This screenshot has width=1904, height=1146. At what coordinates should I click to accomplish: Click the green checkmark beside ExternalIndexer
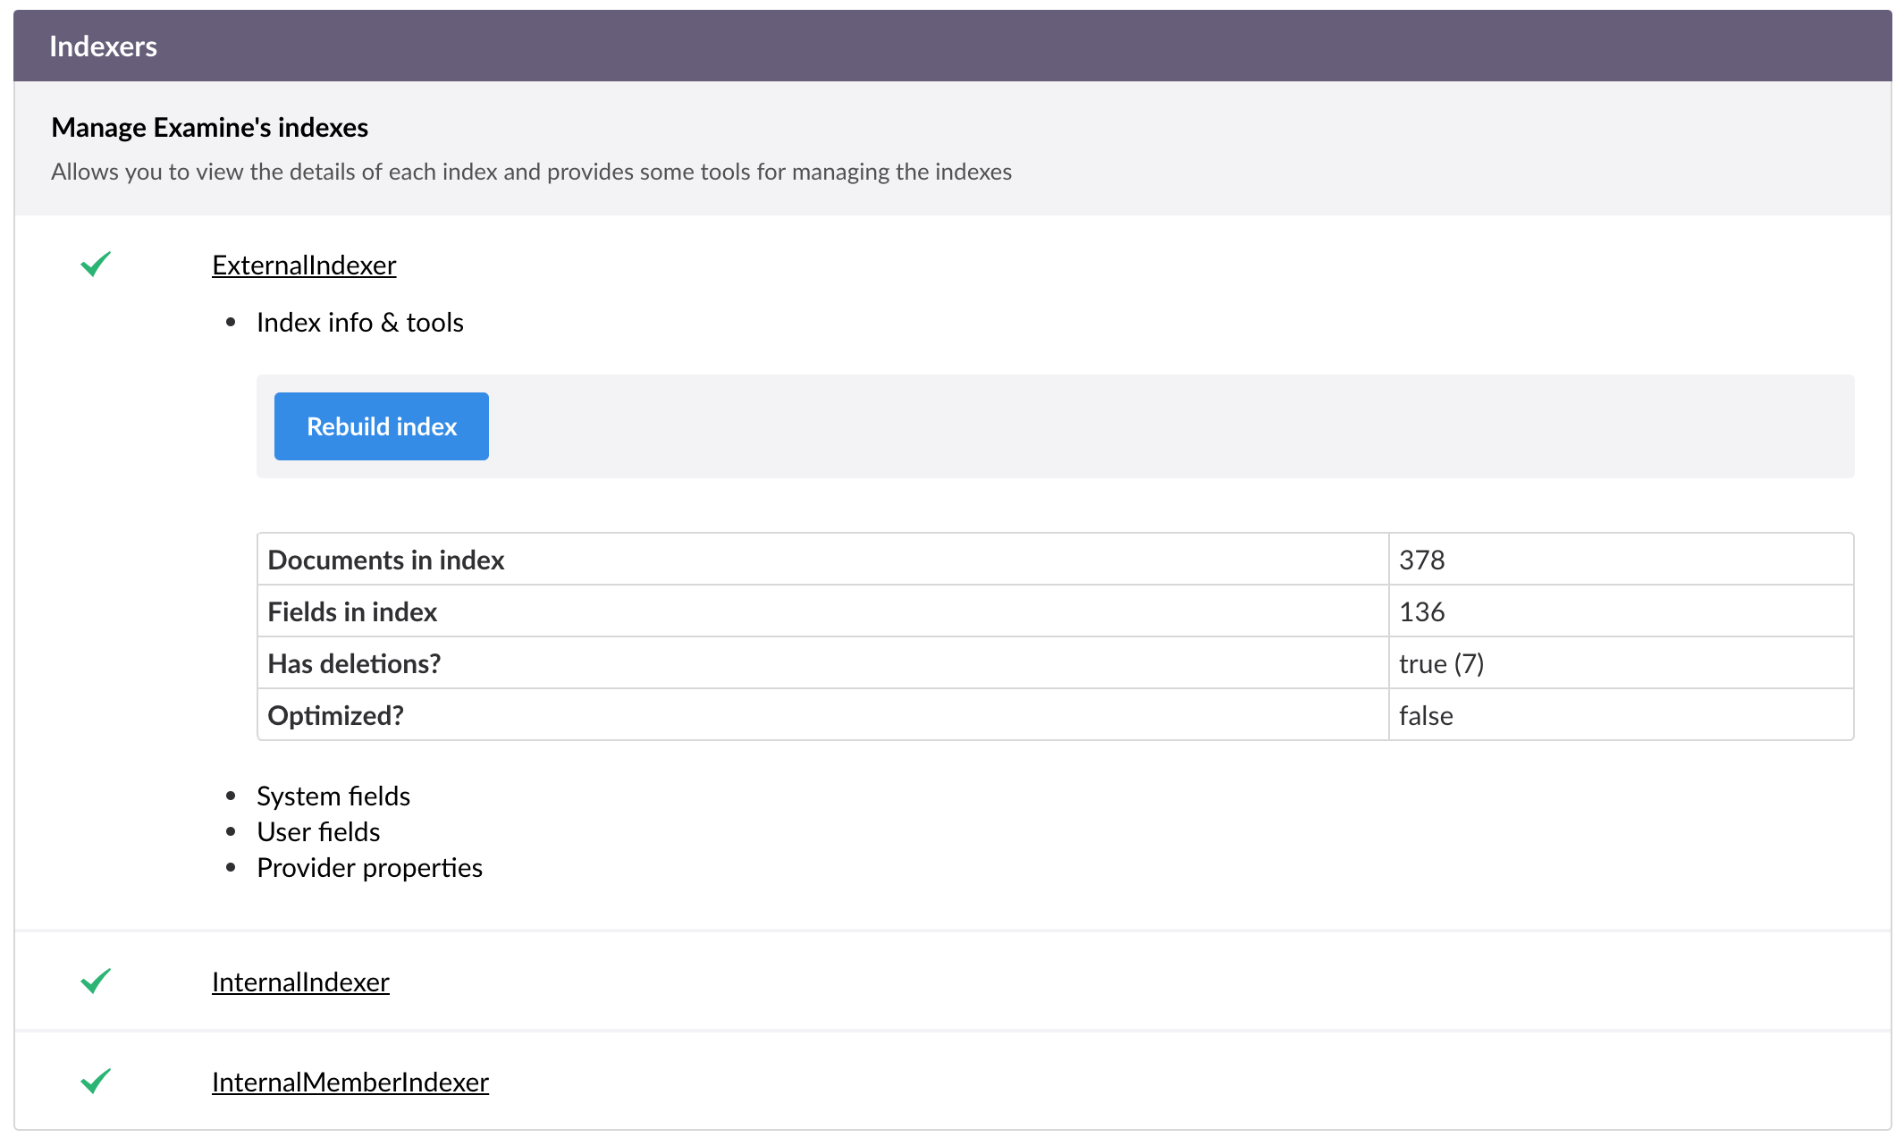click(96, 265)
